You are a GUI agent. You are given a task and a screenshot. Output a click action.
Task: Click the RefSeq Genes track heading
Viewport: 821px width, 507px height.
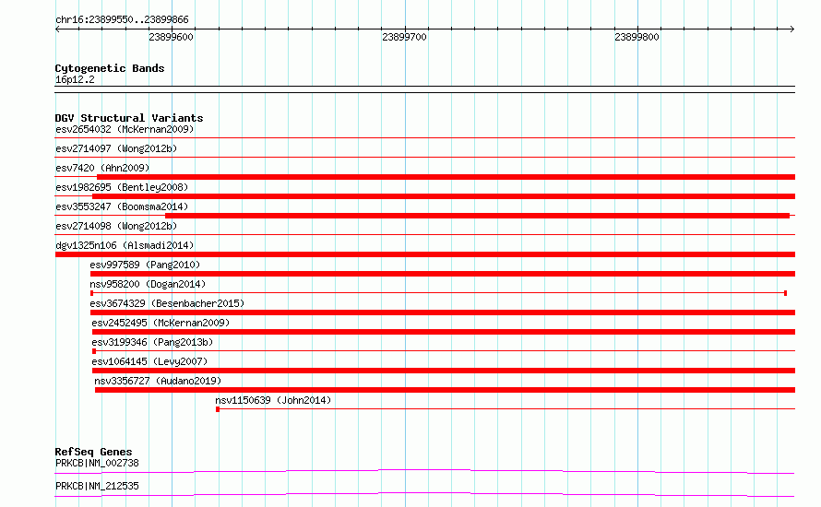93,452
